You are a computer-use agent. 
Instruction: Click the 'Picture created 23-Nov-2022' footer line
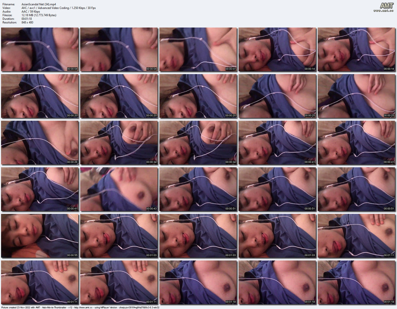click(x=80, y=307)
